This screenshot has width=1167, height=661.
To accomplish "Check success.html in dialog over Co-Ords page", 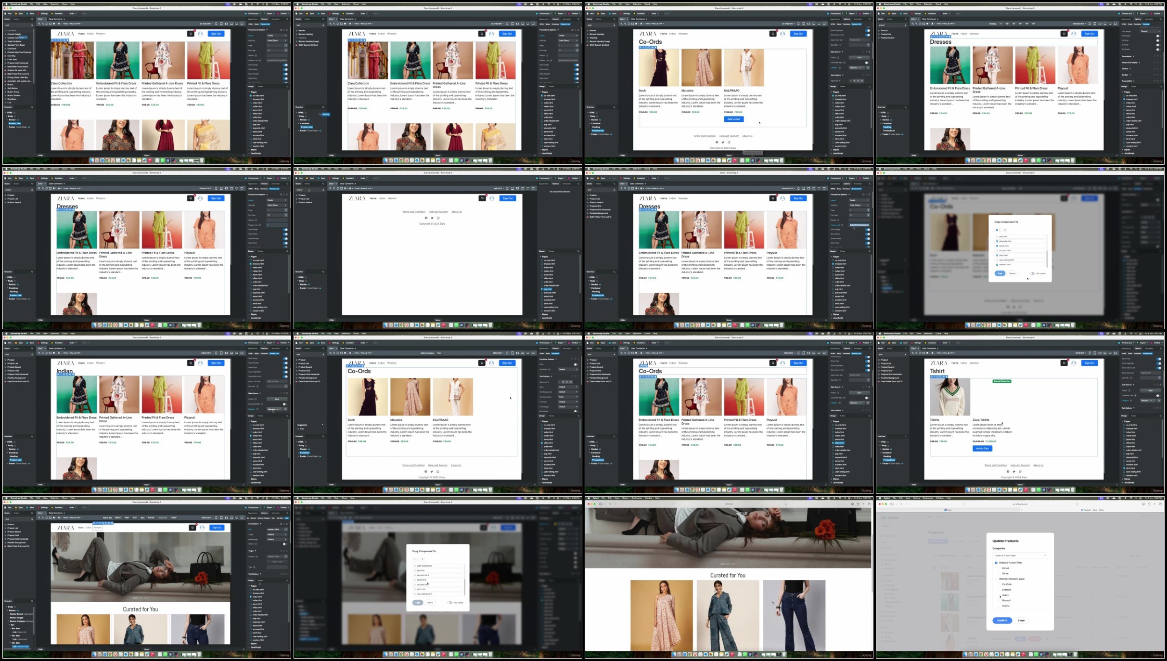I will point(997,251).
